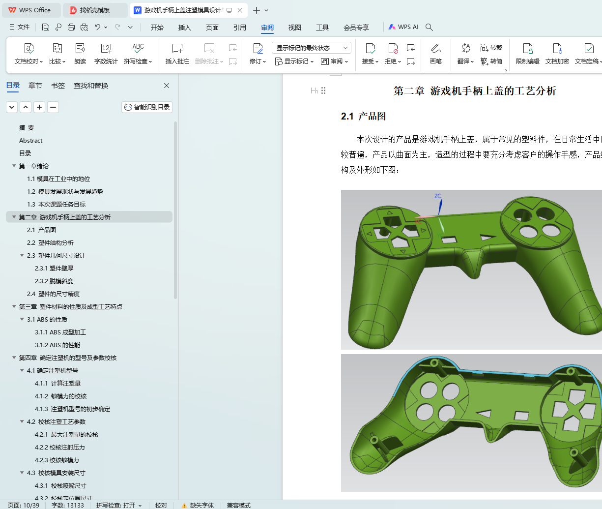
Task: Open the quick access toolbar customize arrow
Action: [x=130, y=27]
